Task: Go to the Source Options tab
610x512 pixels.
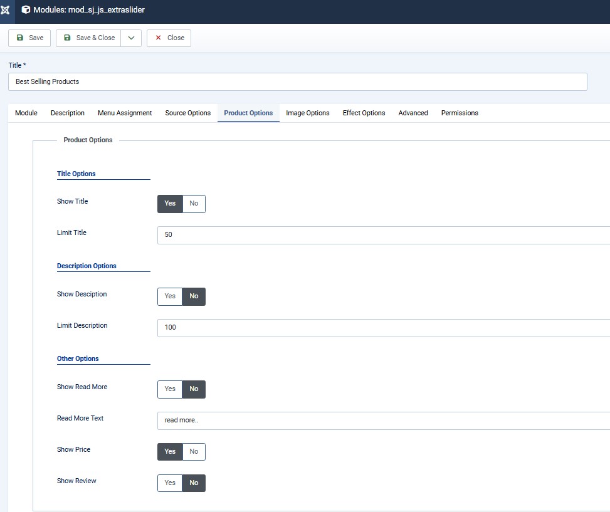Action: pyautogui.click(x=187, y=113)
